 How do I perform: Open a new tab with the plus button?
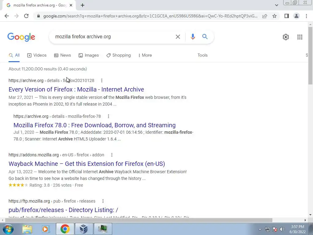tap(83, 5)
